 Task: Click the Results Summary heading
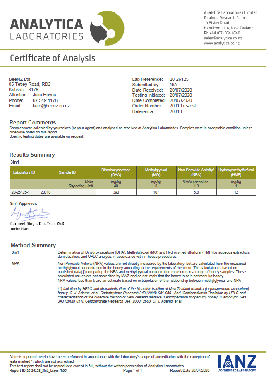click(32, 155)
